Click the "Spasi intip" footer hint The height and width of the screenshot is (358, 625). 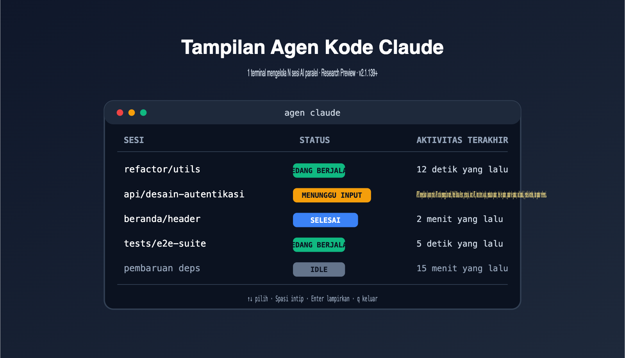[x=289, y=299]
